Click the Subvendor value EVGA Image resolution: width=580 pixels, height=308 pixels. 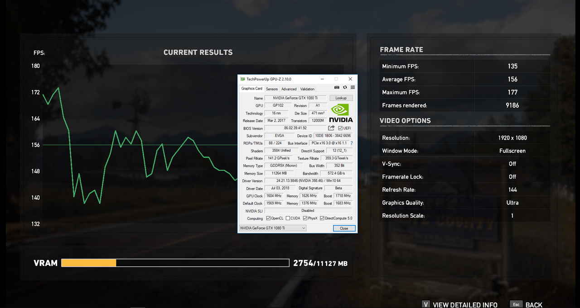coord(280,136)
